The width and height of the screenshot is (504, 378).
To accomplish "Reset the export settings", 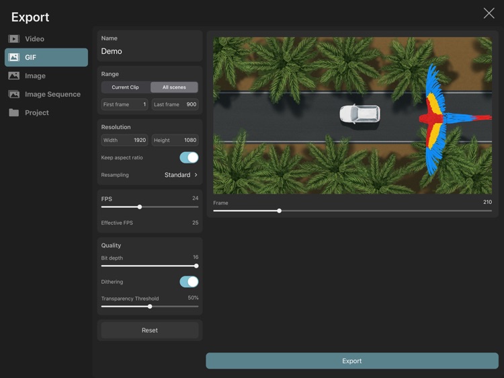I will [149, 330].
